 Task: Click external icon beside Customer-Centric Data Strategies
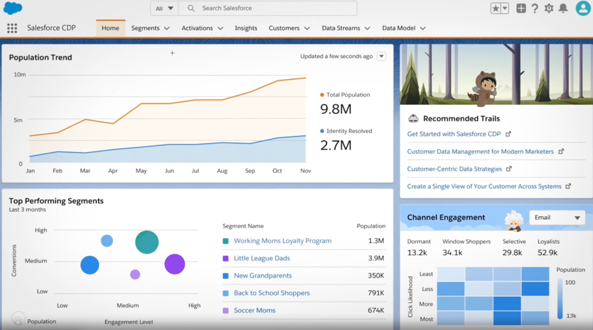point(509,169)
